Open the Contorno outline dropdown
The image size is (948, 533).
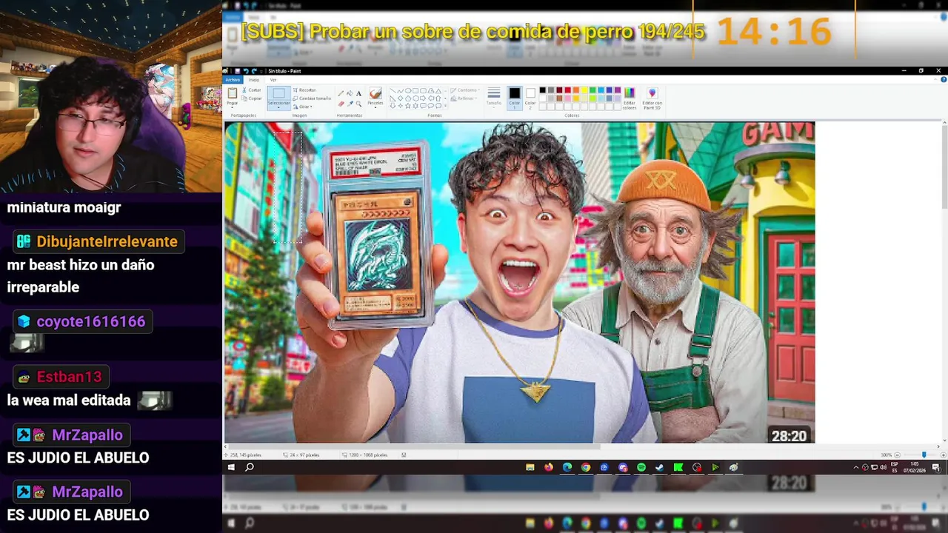(467, 90)
